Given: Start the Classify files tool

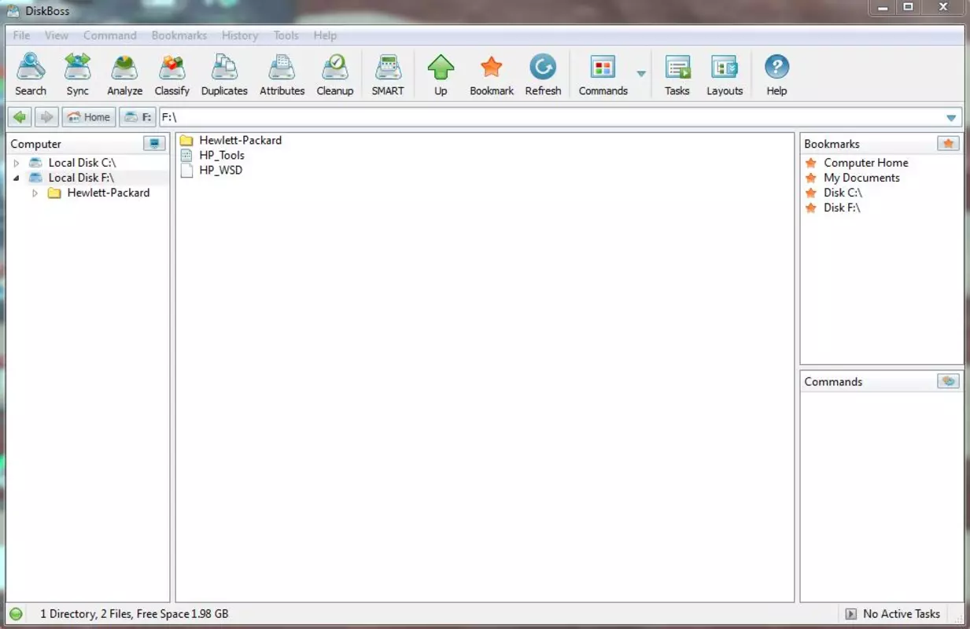Looking at the screenshot, I should tap(172, 75).
